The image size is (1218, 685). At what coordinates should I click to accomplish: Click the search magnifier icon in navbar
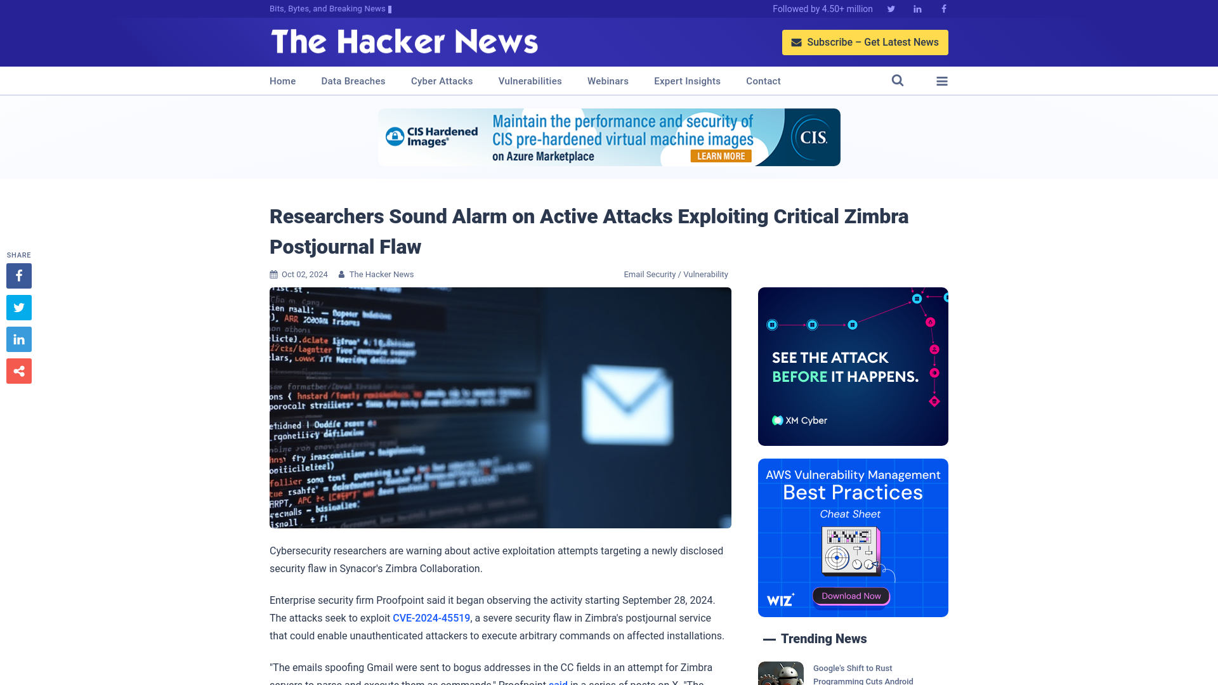point(897,81)
